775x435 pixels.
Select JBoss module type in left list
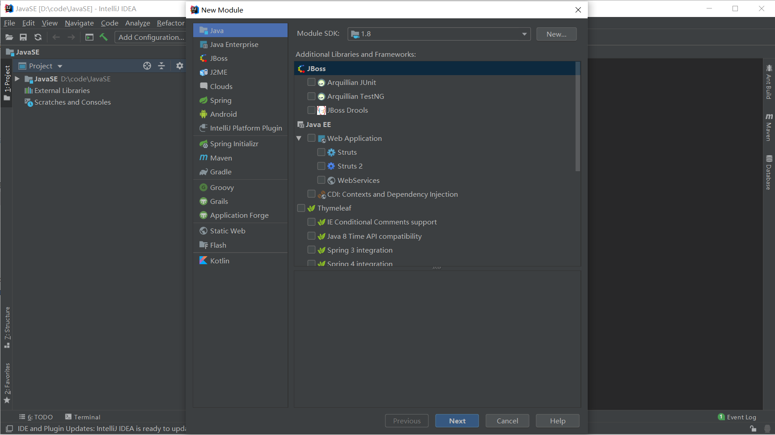click(x=241, y=58)
